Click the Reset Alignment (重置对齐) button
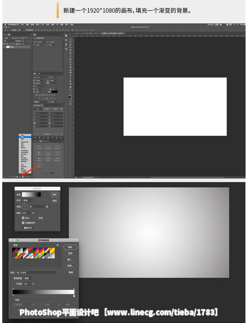The image size is (249, 323). 28,228
